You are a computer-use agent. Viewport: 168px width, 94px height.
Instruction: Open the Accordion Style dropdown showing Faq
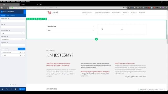pos(13,33)
